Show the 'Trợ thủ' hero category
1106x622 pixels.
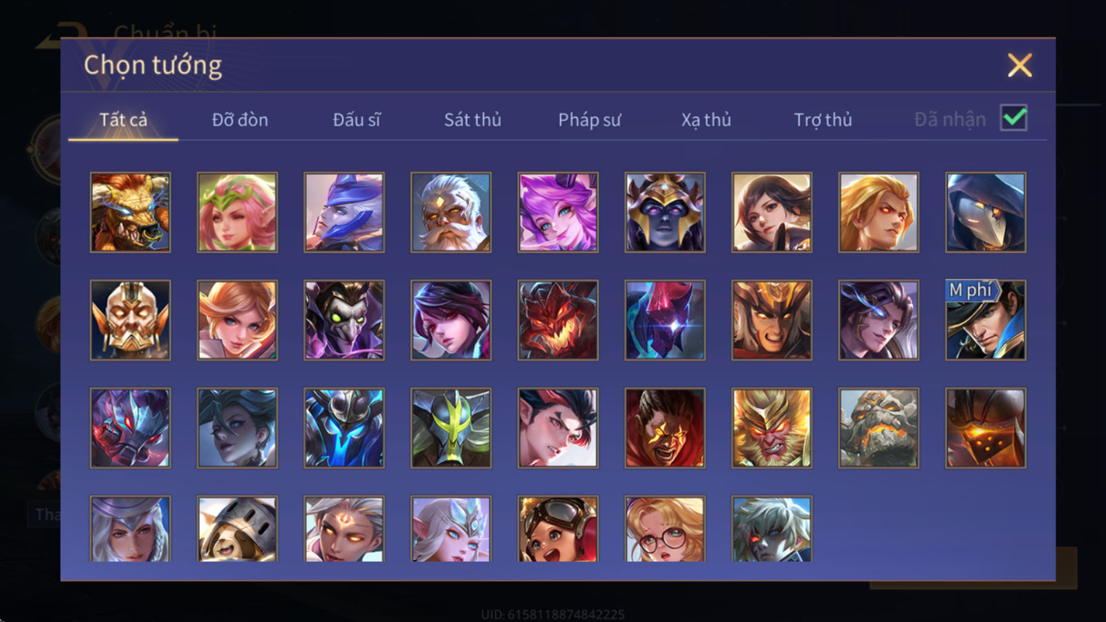pos(823,120)
